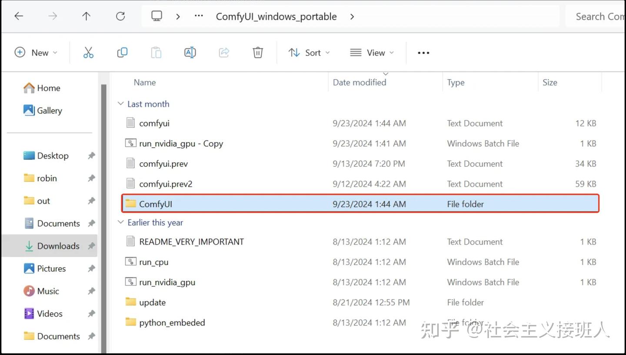Click the Share icon in the toolbar
Screen dimensions: 626x355
(x=224, y=52)
